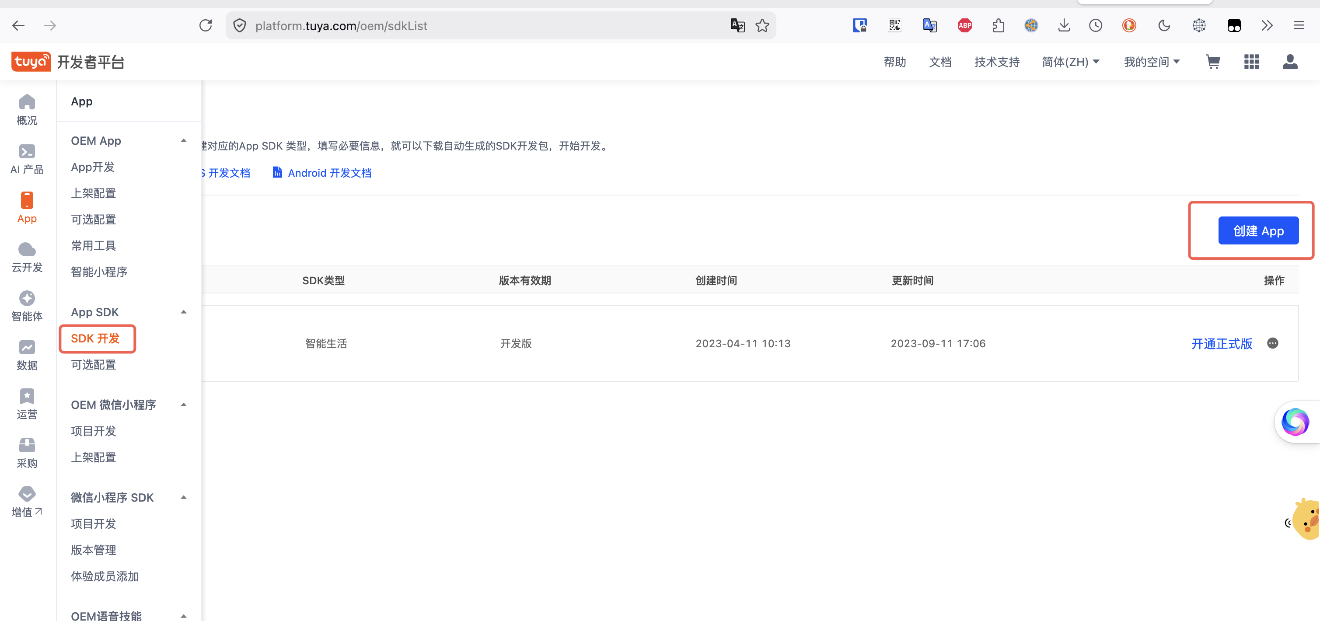Screen dimensions: 1320x621
Task: Reload the current browser page
Action: (x=206, y=26)
